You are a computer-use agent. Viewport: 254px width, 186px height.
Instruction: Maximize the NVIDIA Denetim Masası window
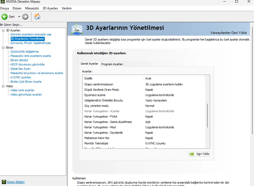pos(237,1)
